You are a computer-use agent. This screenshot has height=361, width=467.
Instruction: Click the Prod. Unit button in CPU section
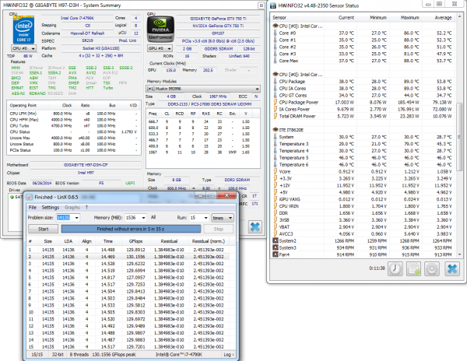[x=128, y=40]
